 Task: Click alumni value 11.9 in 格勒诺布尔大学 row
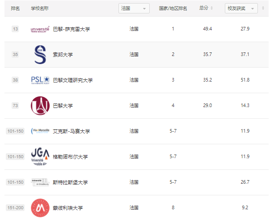pos(245,156)
